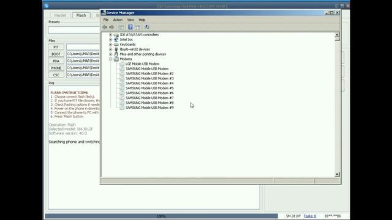Switch to the Flash tab in Samsung Tool
Image resolution: width=392 pixels, height=220 pixels.
tap(81, 15)
